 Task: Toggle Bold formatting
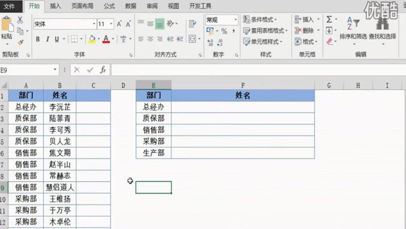tap(38, 39)
